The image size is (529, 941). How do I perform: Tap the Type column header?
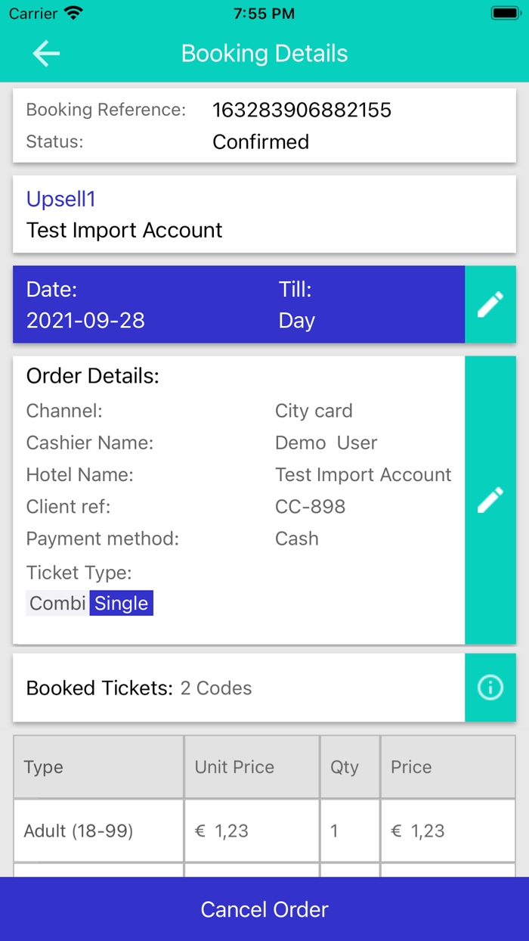tap(44, 767)
